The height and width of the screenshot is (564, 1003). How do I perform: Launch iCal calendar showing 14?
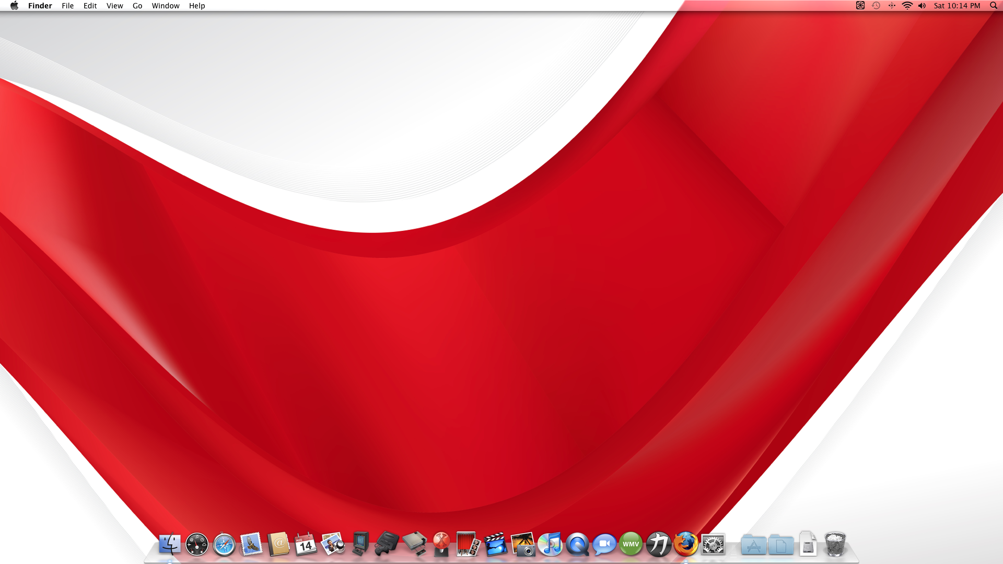(306, 545)
